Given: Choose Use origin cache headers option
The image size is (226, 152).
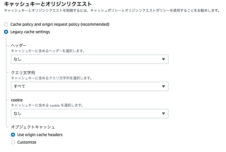Looking at the screenshot, I should [13, 135].
